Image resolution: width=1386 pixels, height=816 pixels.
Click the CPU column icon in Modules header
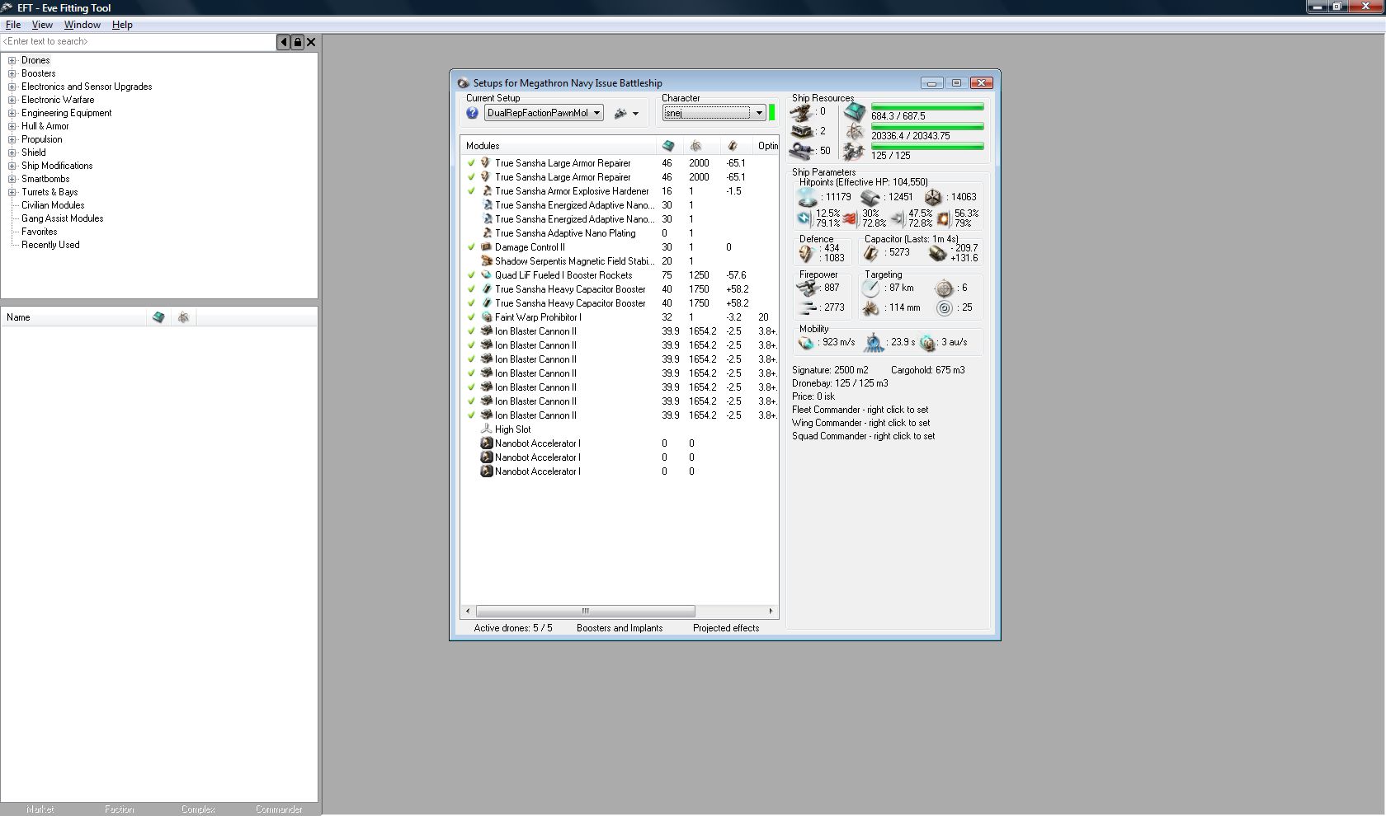pos(668,146)
